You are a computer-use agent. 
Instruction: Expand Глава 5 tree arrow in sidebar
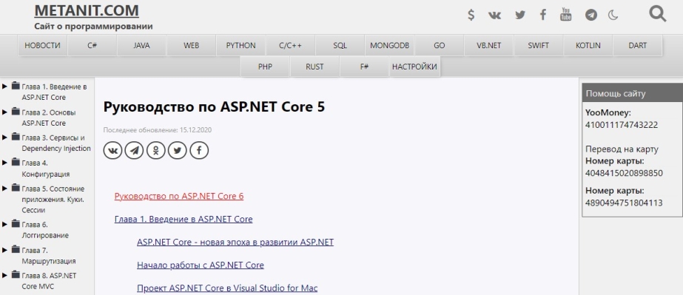[x=4, y=188]
